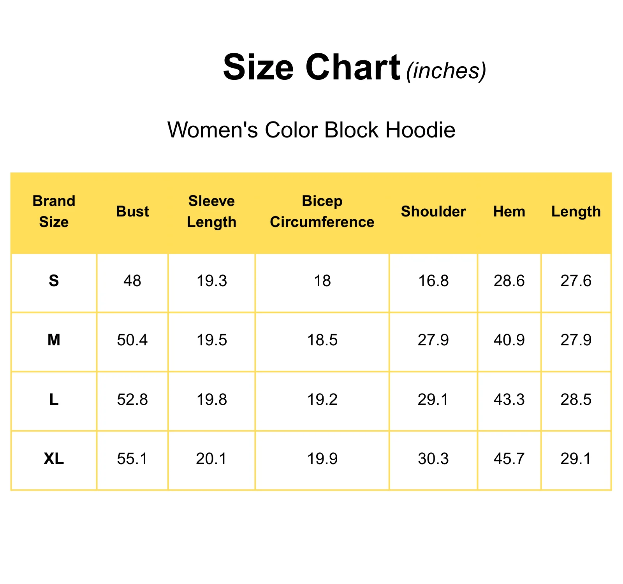The image size is (623, 584).
Task: Select the size S row label
Action: click(x=54, y=281)
